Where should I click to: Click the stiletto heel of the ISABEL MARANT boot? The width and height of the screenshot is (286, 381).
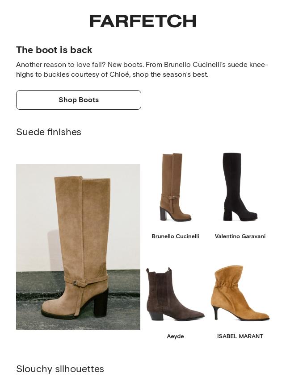click(x=215, y=313)
